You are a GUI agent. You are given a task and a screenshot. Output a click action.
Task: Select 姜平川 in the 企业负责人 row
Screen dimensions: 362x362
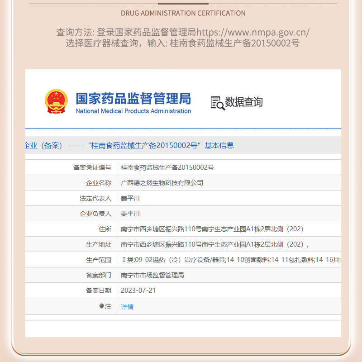(x=130, y=214)
